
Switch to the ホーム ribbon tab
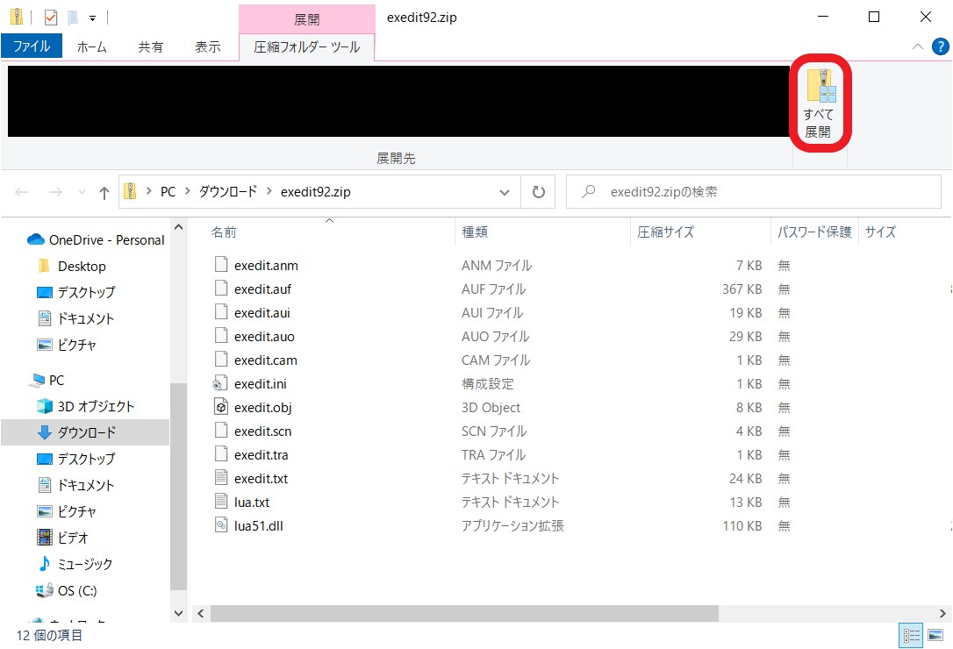coord(92,46)
